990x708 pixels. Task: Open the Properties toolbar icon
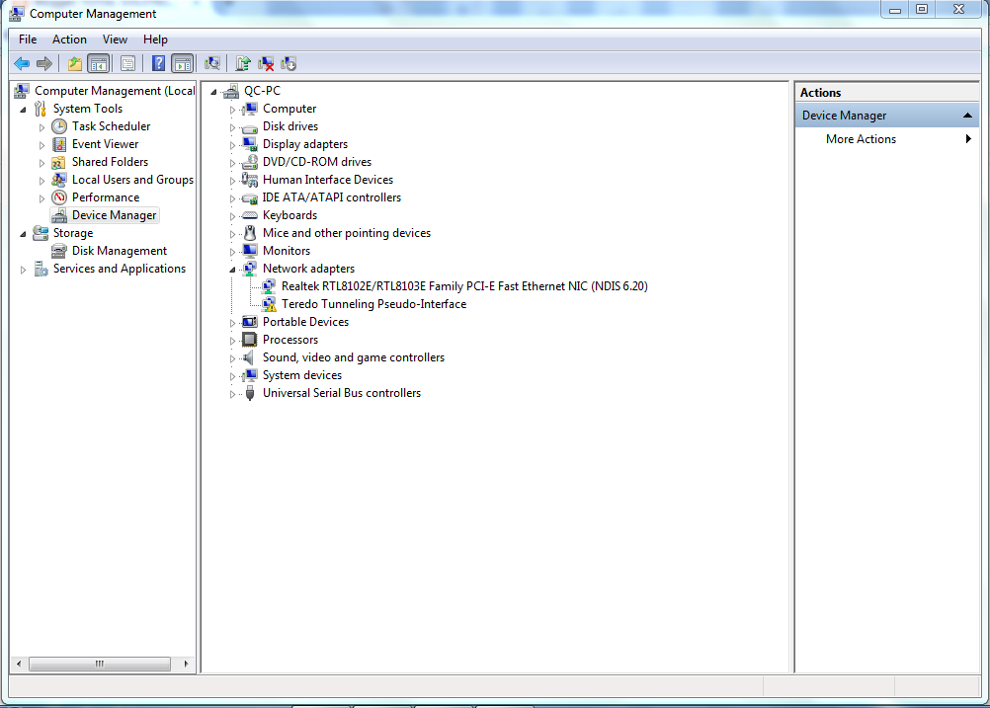[x=127, y=63]
